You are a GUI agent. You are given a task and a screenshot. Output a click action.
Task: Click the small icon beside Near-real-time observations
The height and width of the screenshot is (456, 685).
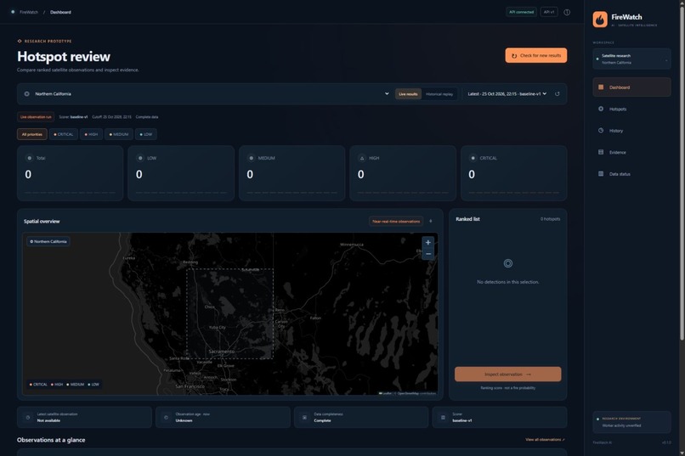click(x=431, y=222)
